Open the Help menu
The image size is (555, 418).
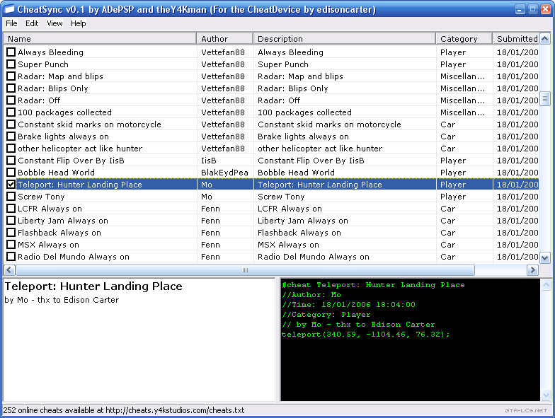pos(78,23)
